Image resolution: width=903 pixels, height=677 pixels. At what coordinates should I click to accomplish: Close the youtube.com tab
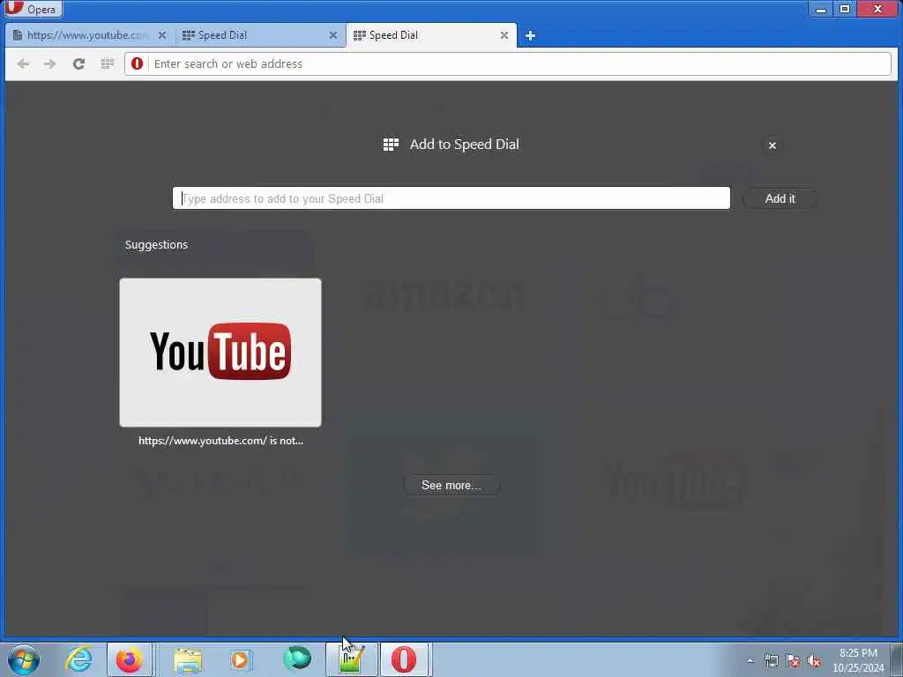click(162, 35)
